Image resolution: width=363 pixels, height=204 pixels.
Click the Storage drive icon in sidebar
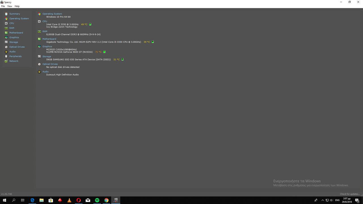(x=6, y=42)
